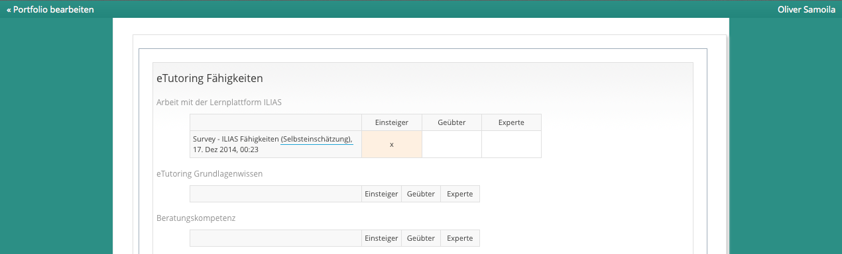Image resolution: width=842 pixels, height=254 pixels.
Task: Click Geübter header in Beratungskompetenz table
Action: (421, 238)
